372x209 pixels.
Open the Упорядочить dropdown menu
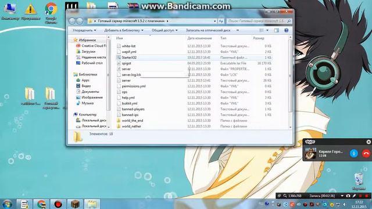[84, 30]
